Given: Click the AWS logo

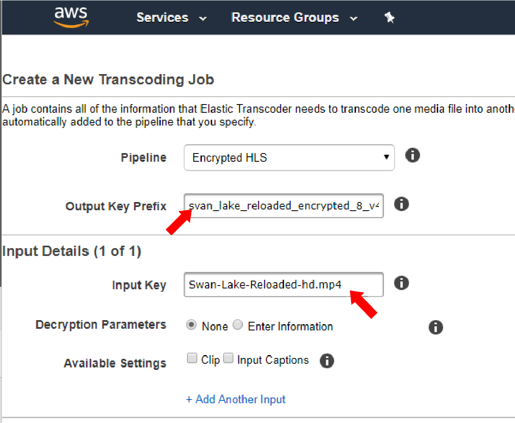Looking at the screenshot, I should pyautogui.click(x=71, y=17).
